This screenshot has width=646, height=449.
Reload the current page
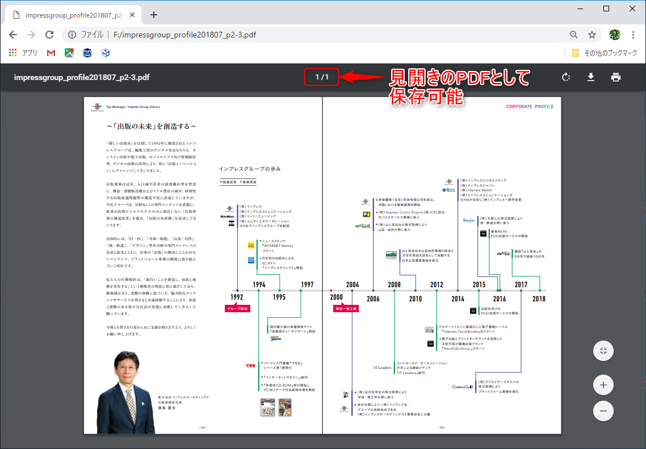pyautogui.click(x=49, y=34)
